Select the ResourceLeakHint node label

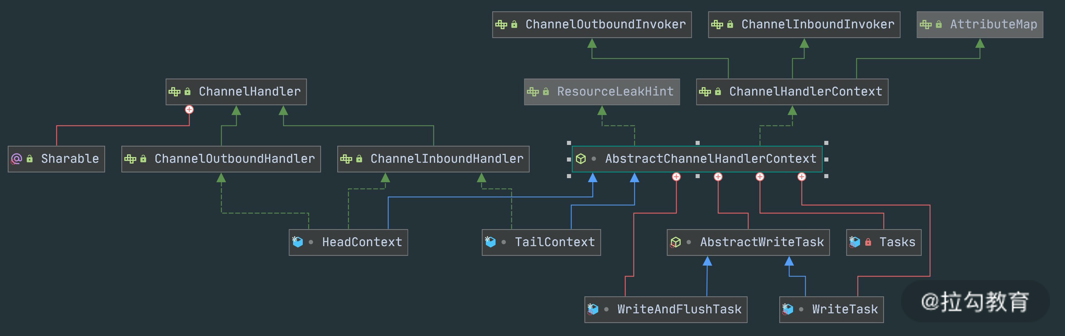[615, 92]
